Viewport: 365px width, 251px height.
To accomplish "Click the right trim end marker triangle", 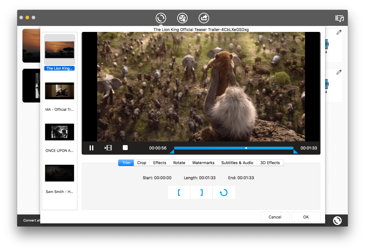I will pos(296,152).
